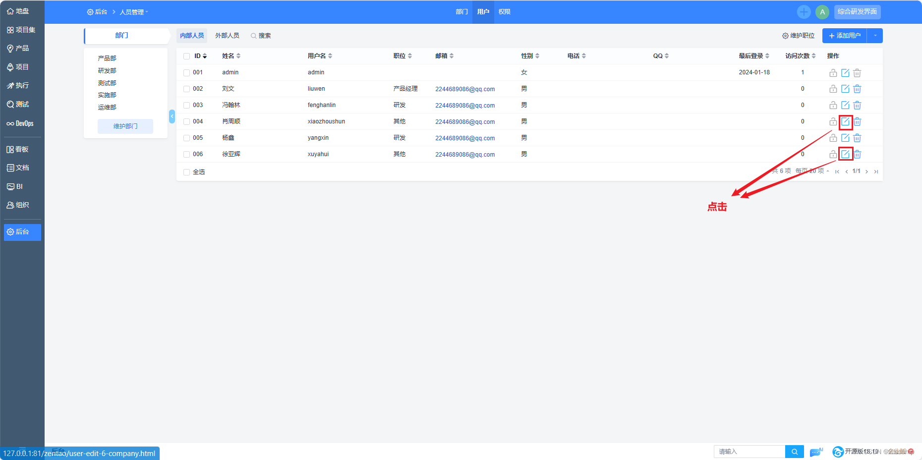
Task: Go to 产品 in the sidebar
Action: [18, 48]
